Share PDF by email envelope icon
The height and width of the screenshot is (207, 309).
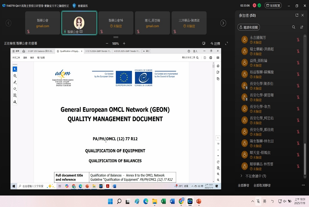point(218,58)
